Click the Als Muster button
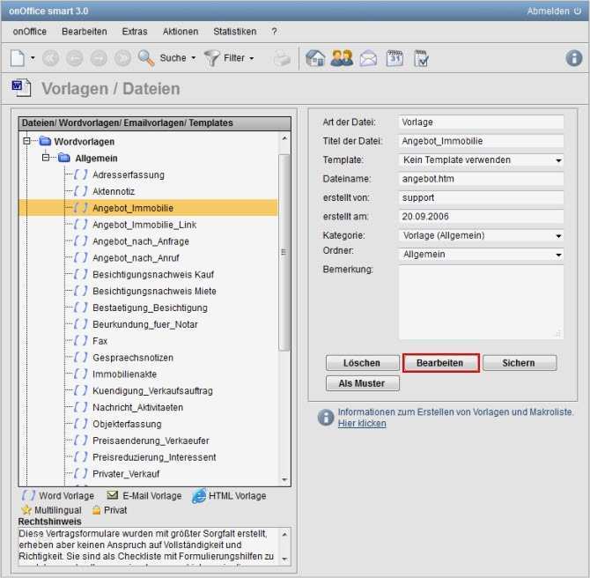Viewport: 590px width, 578px height. tap(362, 383)
